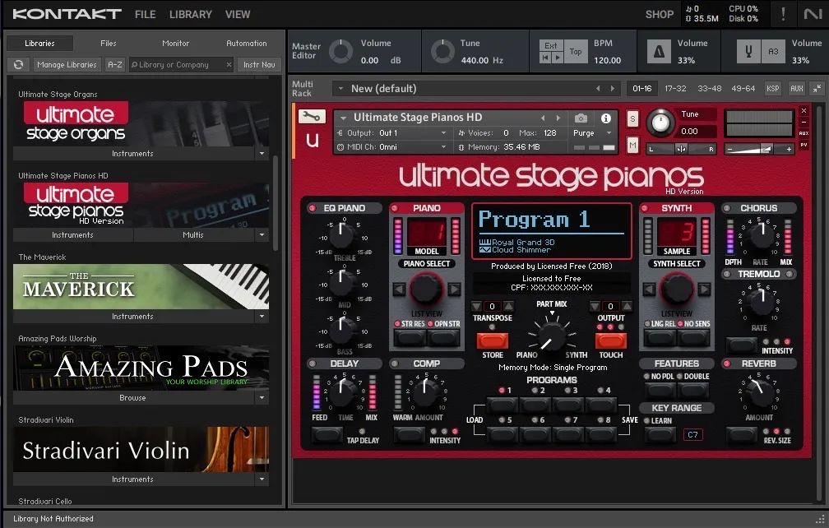Toggle the COMP effect power
The width and height of the screenshot is (829, 528).
pyautogui.click(x=394, y=364)
